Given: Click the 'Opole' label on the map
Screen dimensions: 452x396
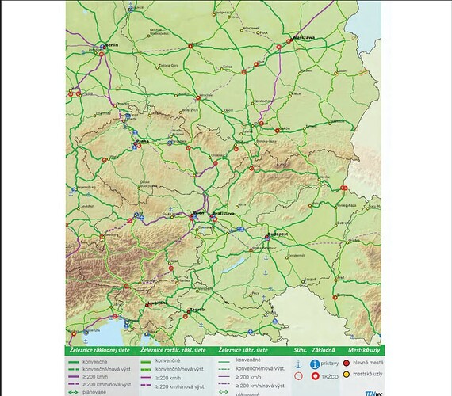Looking at the screenshot, I should pos(228,110).
